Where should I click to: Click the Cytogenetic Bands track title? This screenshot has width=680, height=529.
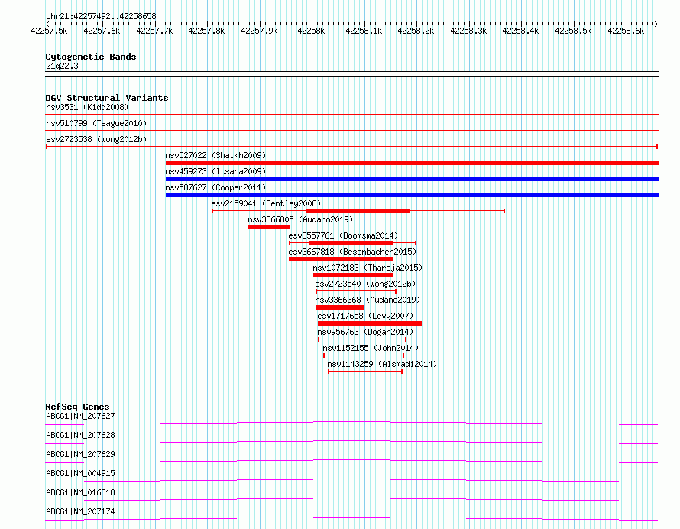point(91,57)
